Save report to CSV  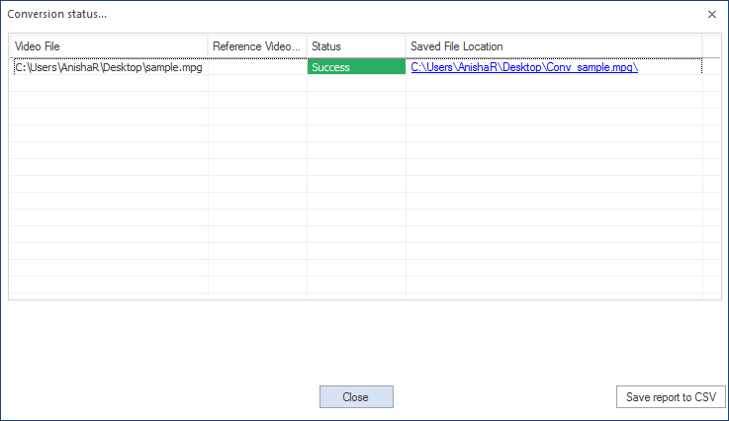click(x=671, y=397)
